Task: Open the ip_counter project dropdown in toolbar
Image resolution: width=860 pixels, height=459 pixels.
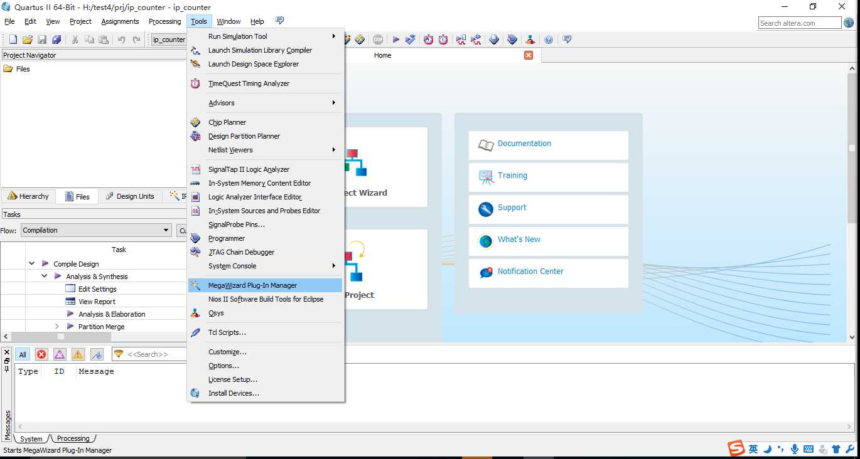Action: [168, 40]
